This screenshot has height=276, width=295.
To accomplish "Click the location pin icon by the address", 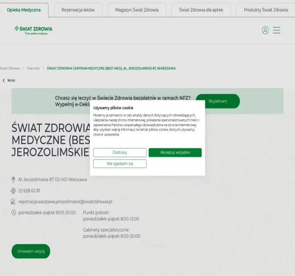I will coord(13,179).
